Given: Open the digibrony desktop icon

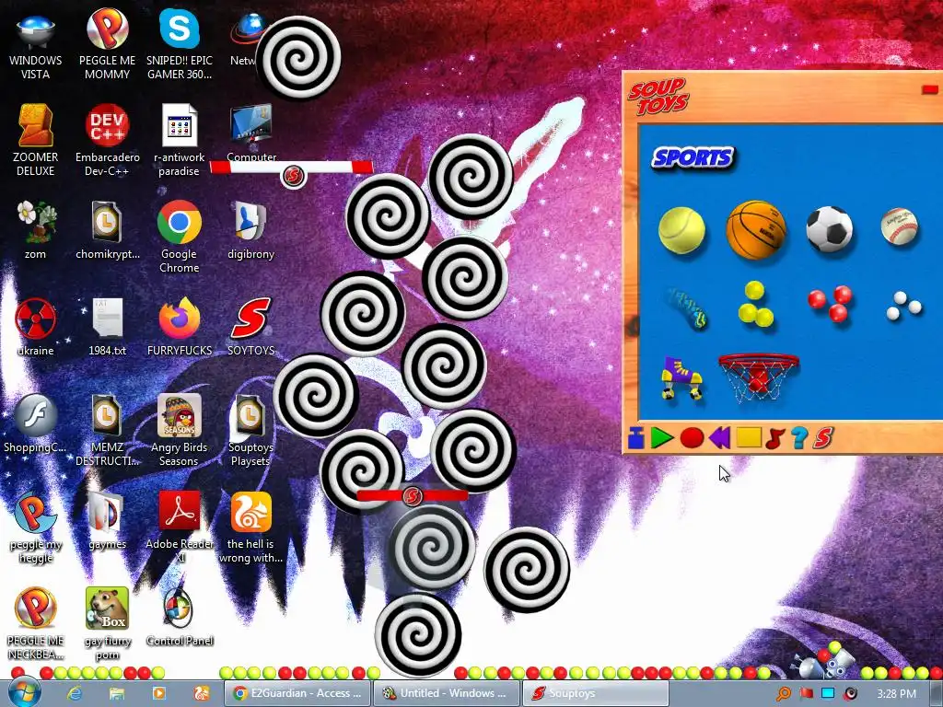Looking at the screenshot, I should pyautogui.click(x=250, y=231).
